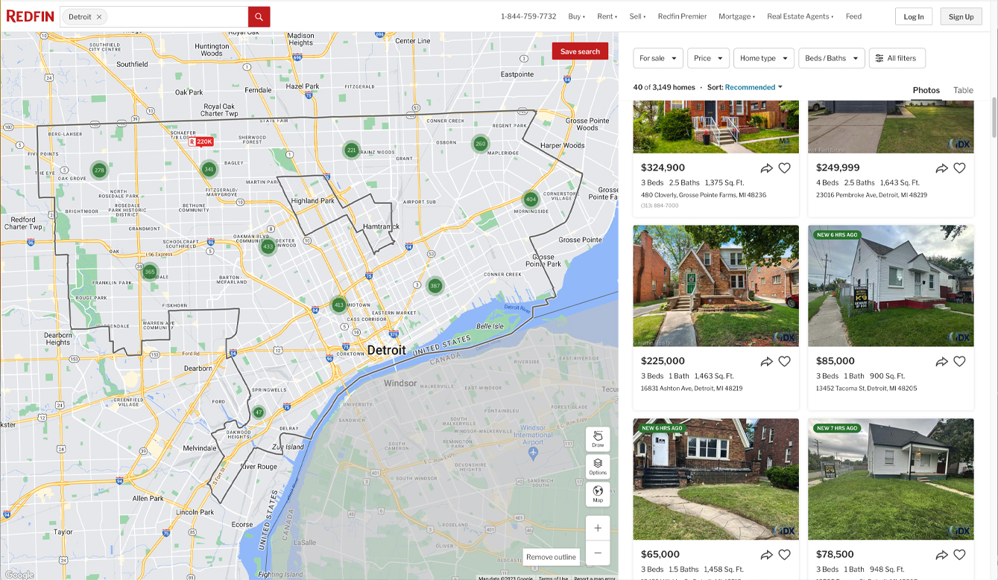Click the 404 homes map cluster
The width and height of the screenshot is (998, 580).
[531, 199]
